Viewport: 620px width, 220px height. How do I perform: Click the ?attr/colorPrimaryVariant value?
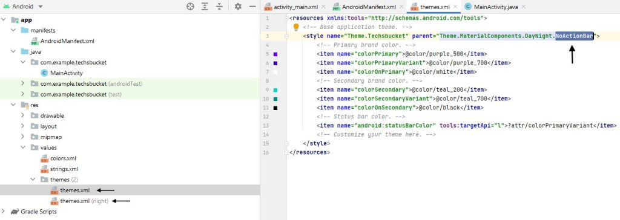point(551,126)
